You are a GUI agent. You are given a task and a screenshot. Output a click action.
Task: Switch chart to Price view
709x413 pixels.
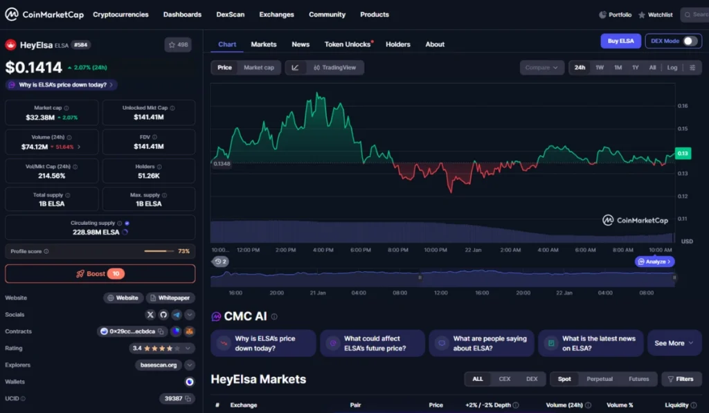[x=224, y=67]
